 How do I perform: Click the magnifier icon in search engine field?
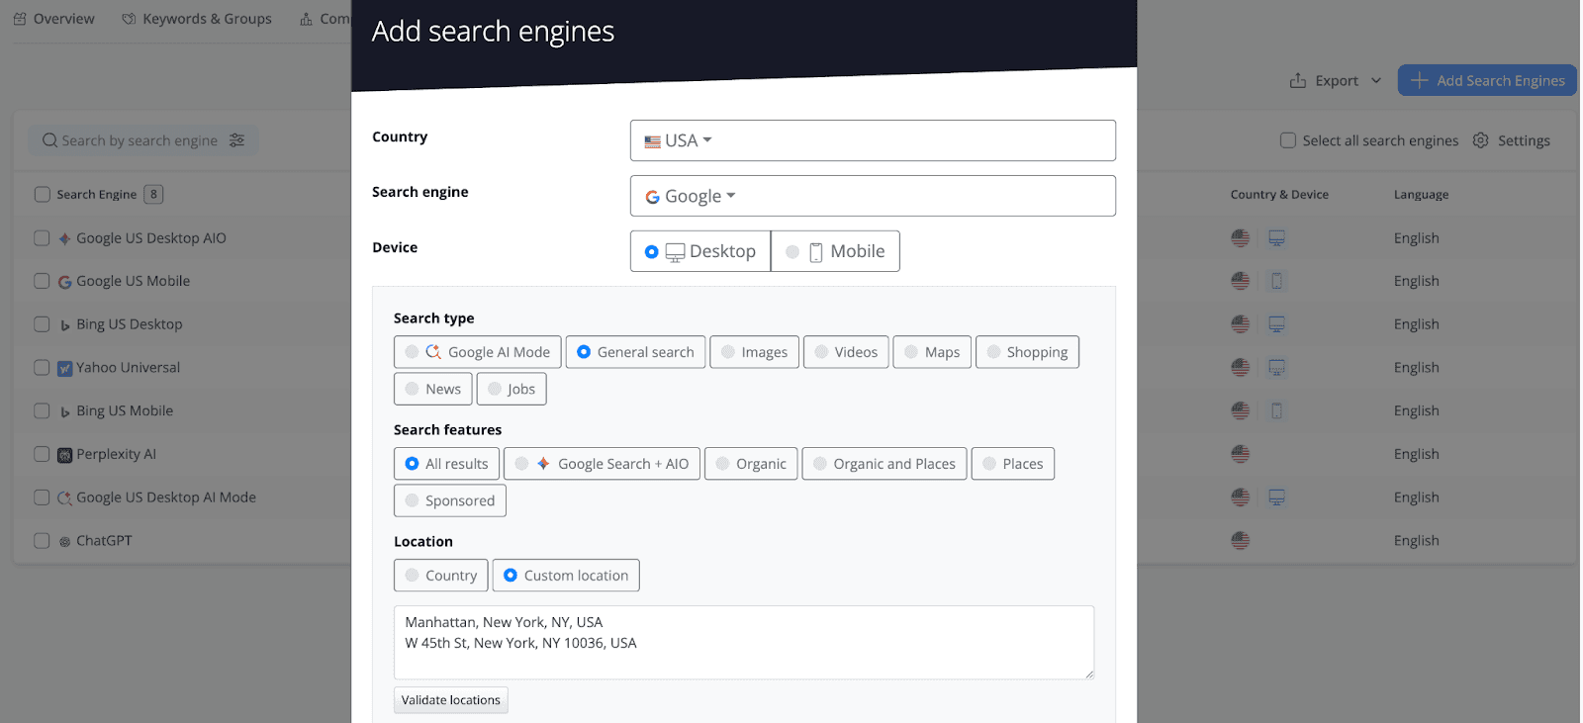pos(49,140)
